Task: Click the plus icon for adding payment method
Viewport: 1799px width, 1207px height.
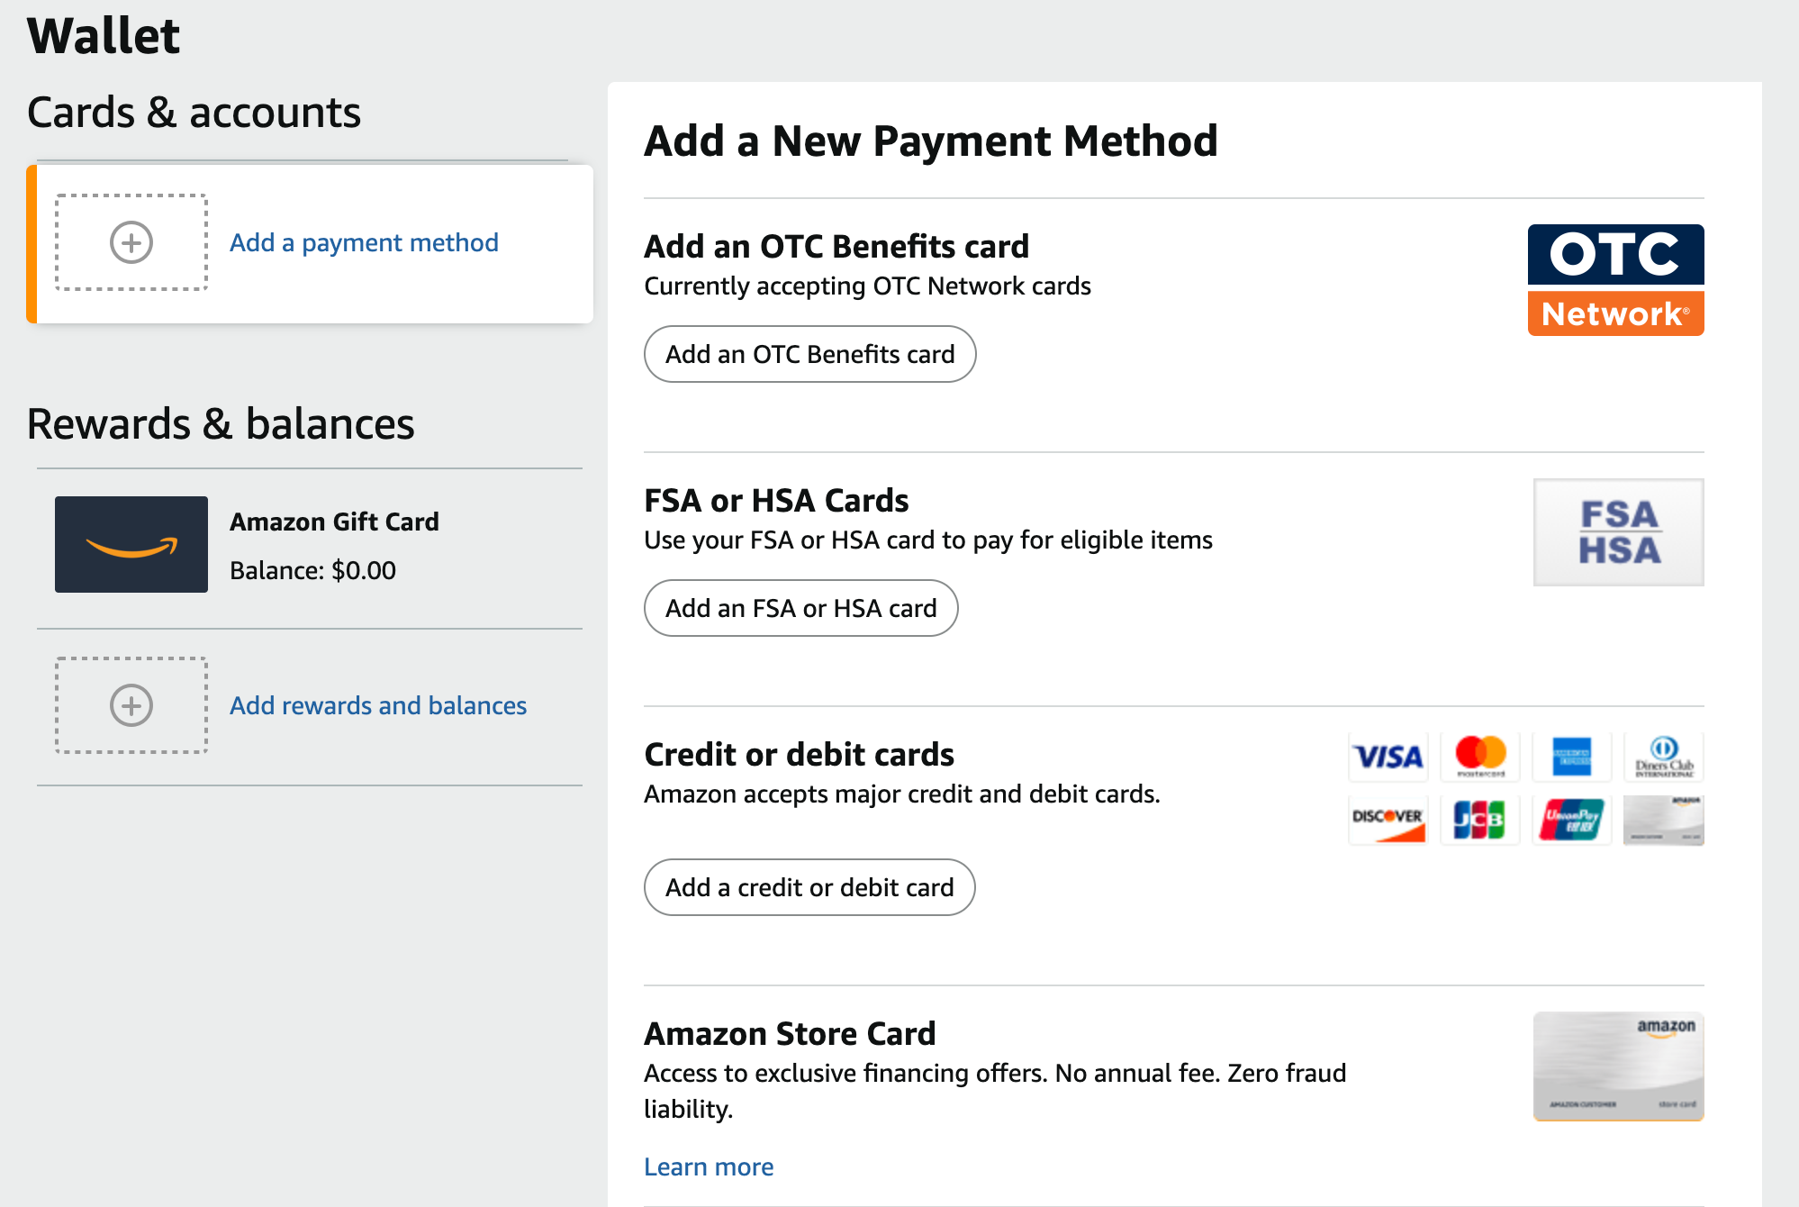Action: pos(131,242)
